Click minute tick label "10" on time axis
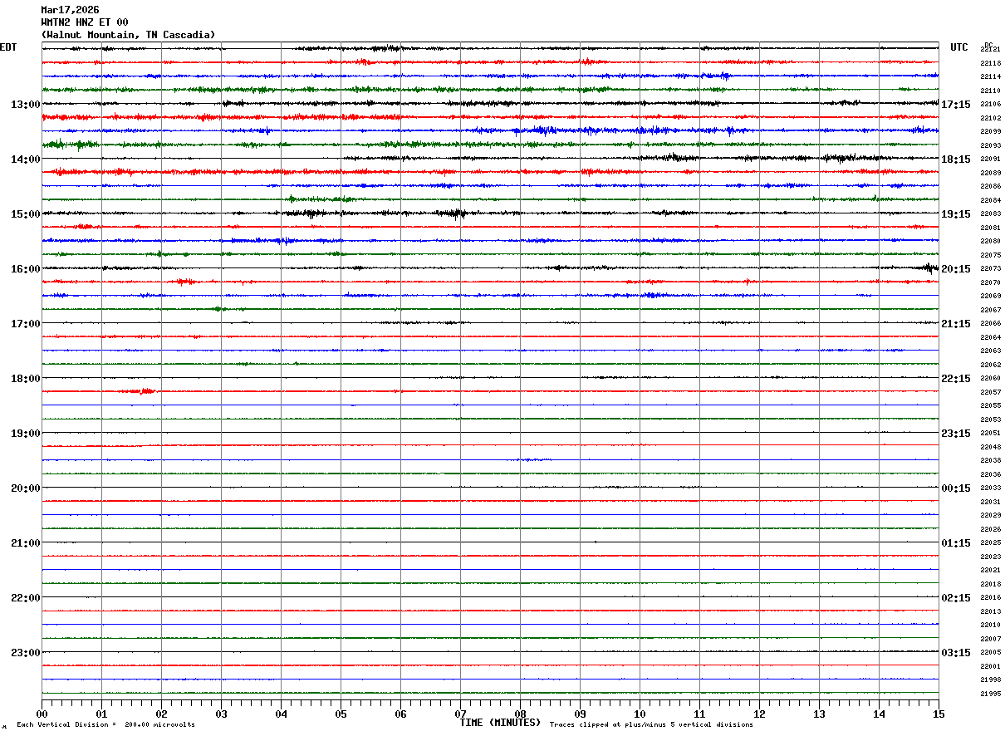 pyautogui.click(x=640, y=714)
